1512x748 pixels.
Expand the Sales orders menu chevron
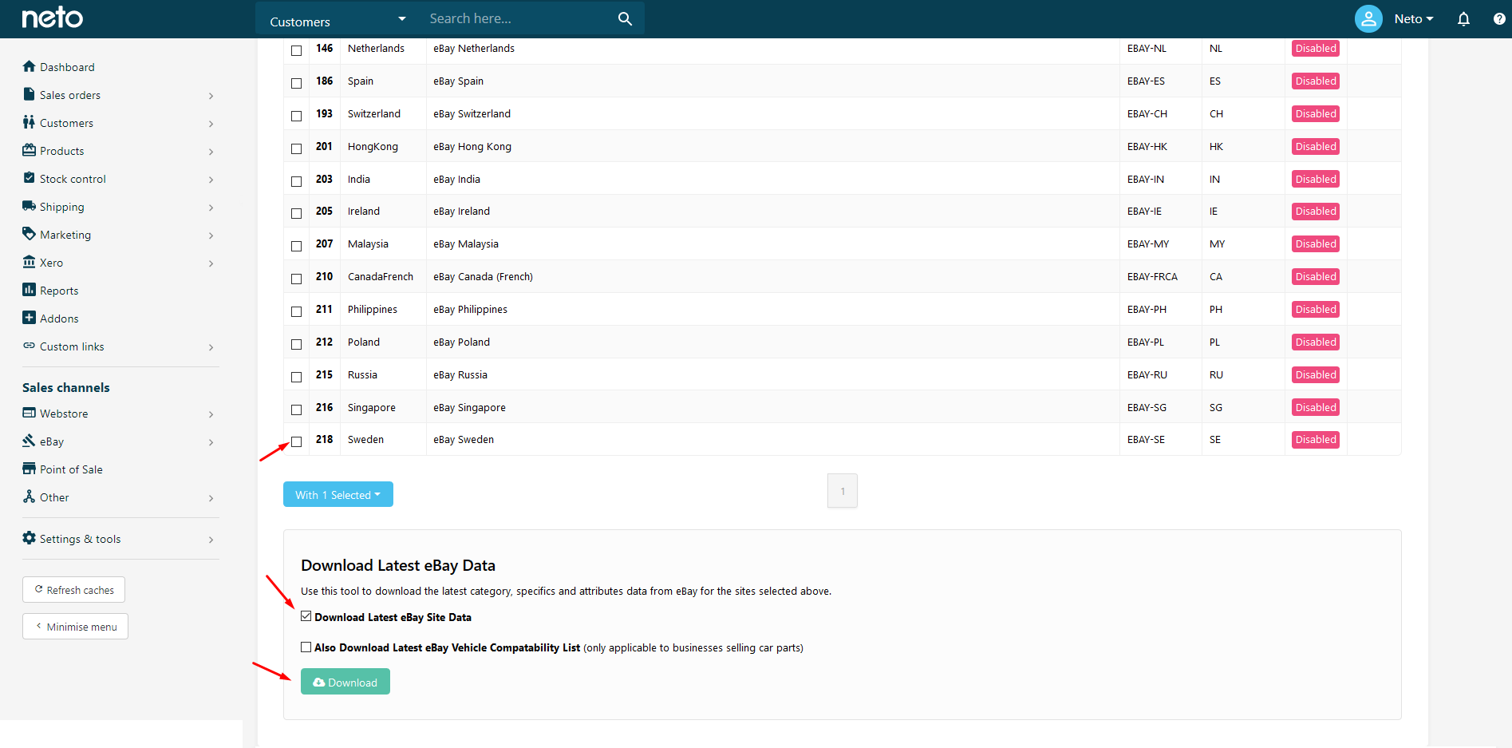[x=211, y=96]
